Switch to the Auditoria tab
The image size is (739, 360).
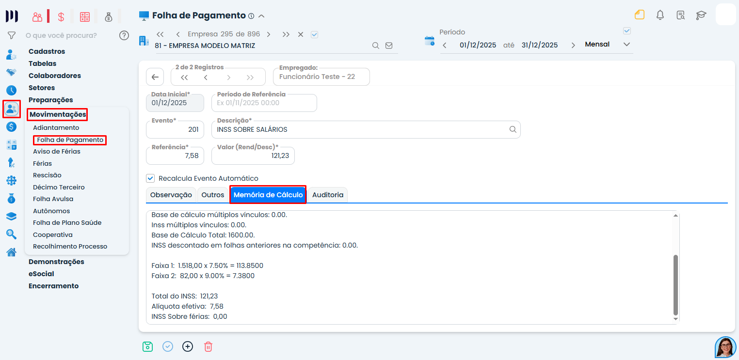pyautogui.click(x=328, y=195)
